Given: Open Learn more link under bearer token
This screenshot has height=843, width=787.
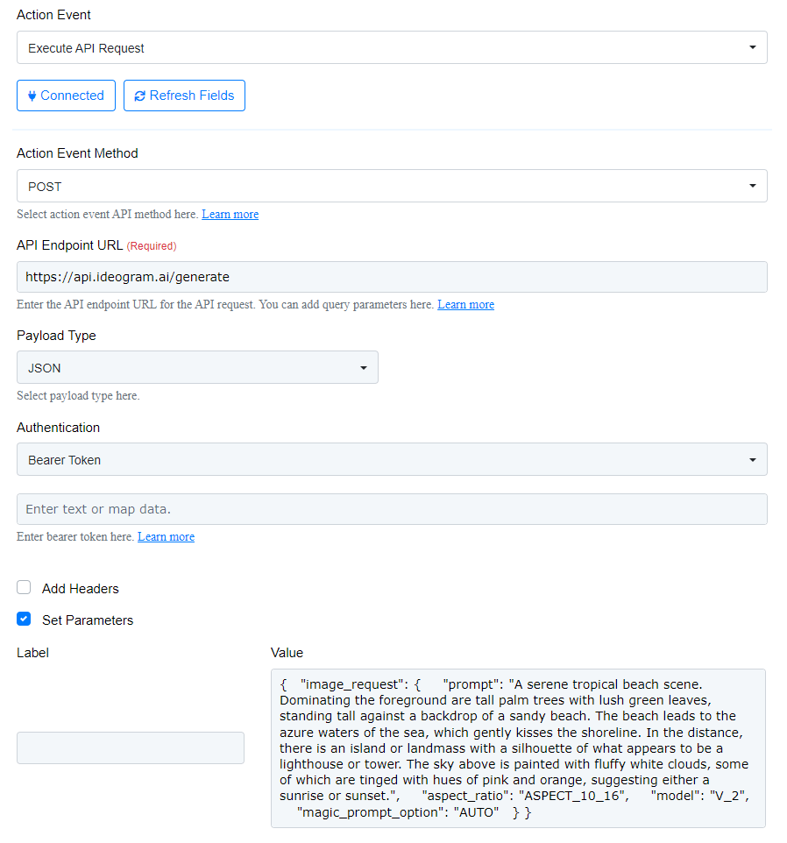Looking at the screenshot, I should coord(166,537).
